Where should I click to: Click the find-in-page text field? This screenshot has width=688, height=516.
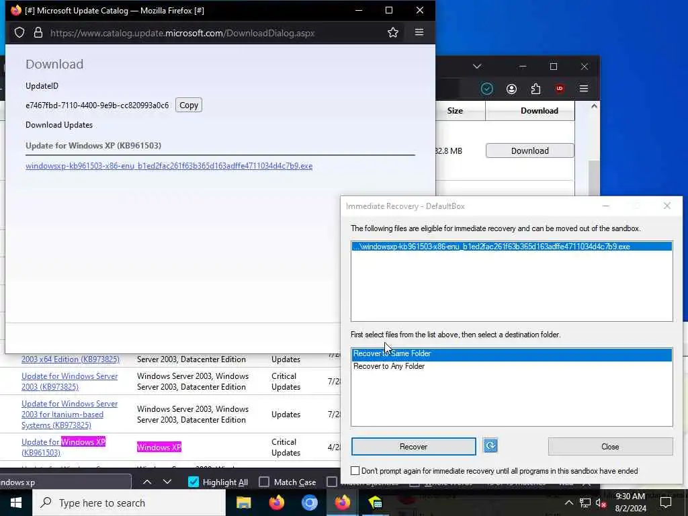(x=65, y=482)
